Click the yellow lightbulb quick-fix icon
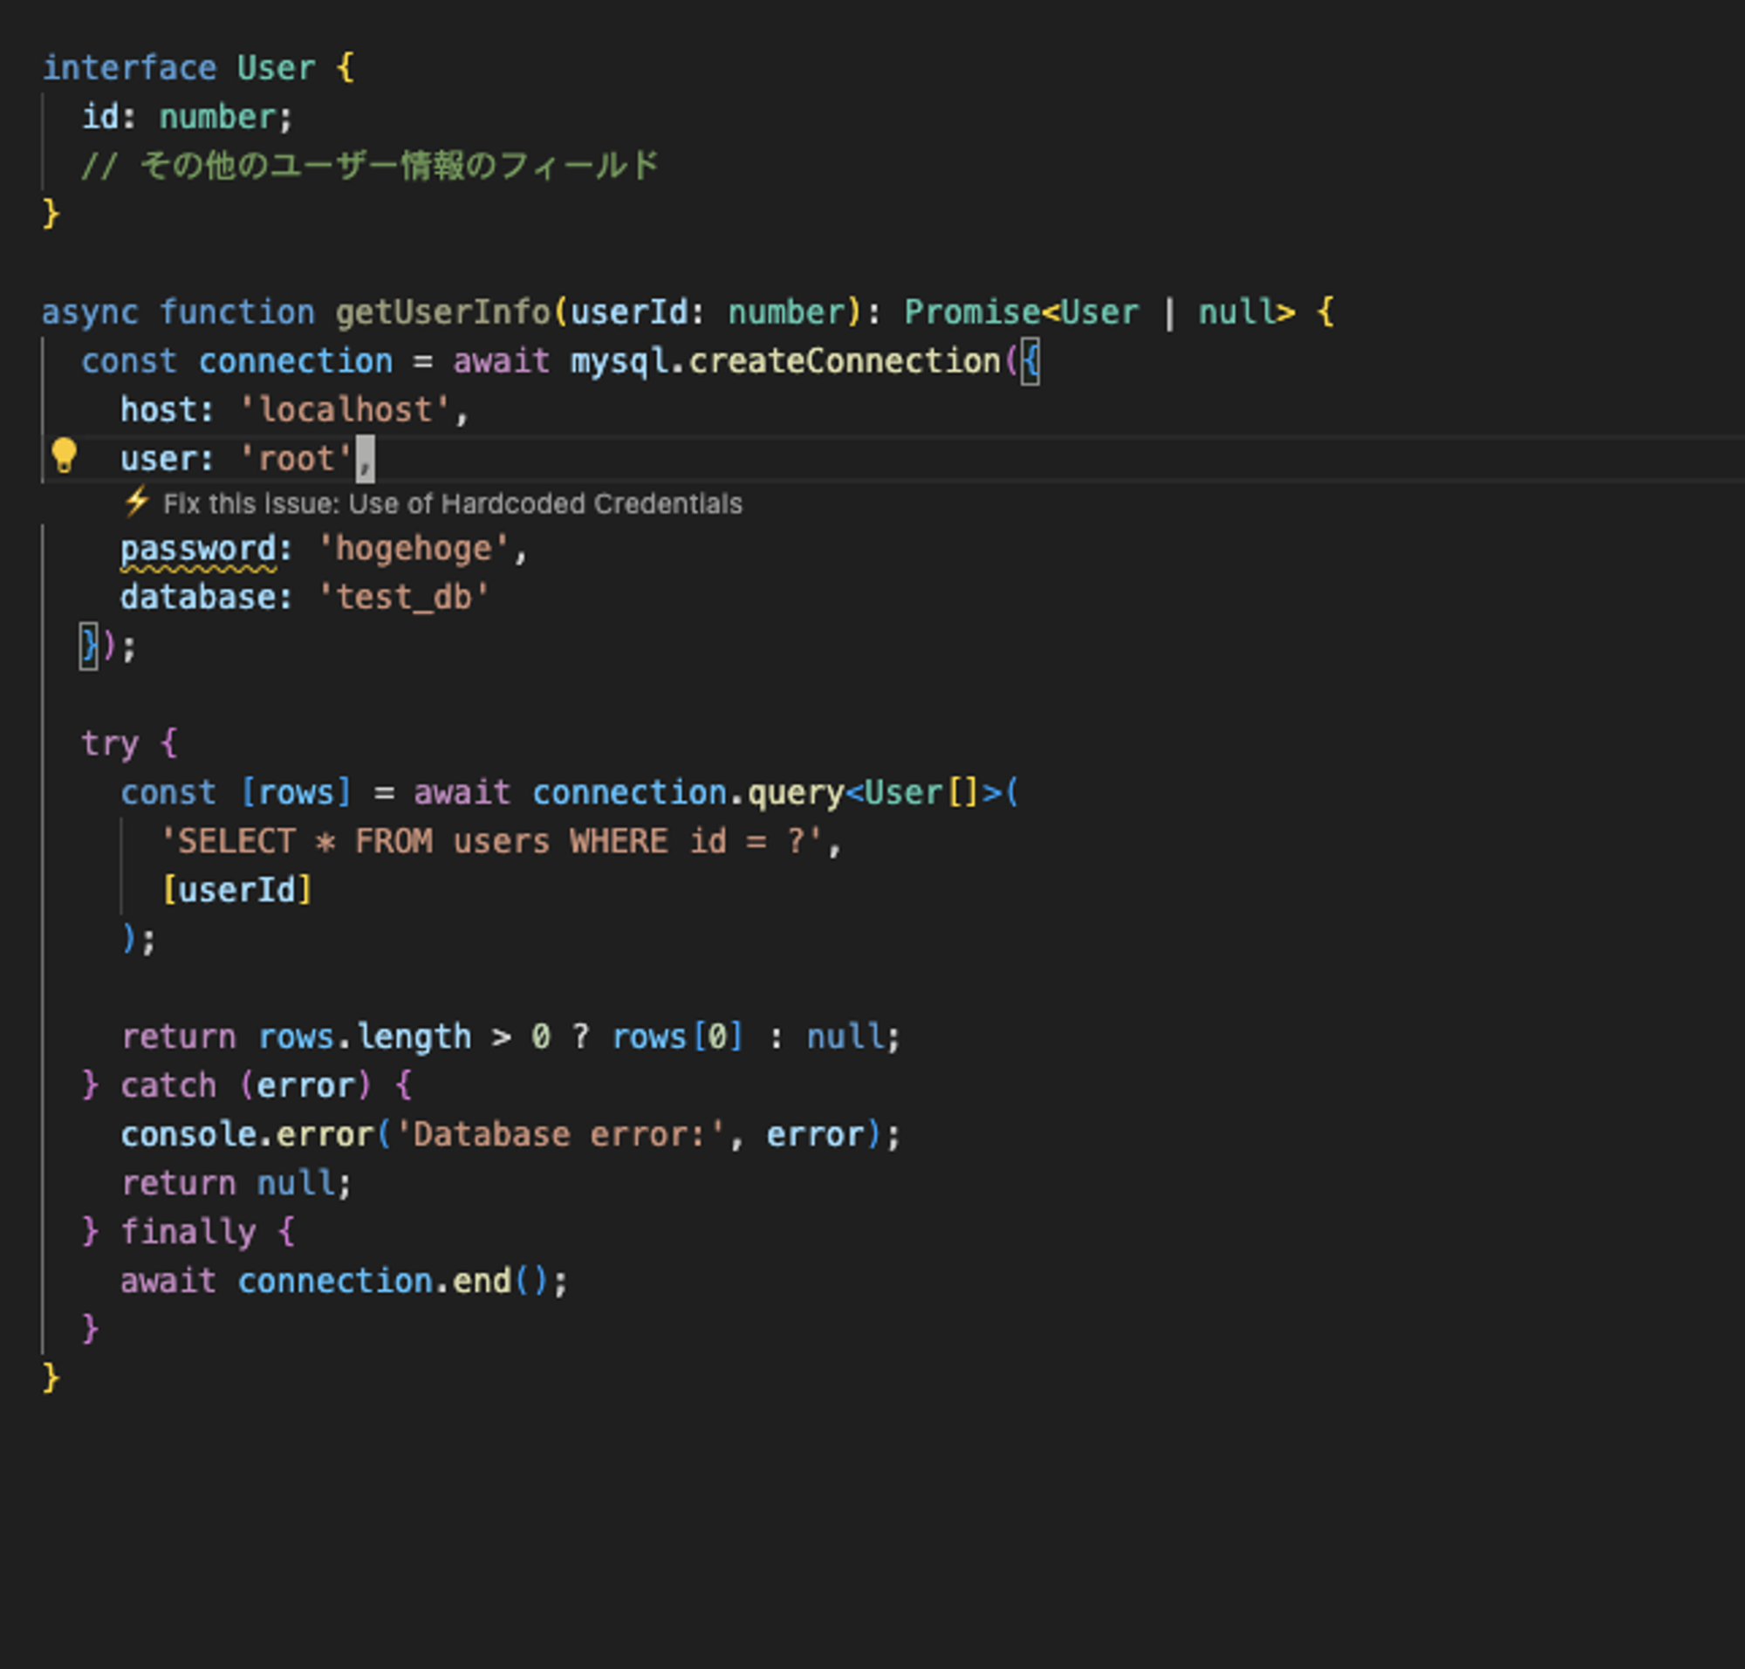The height and width of the screenshot is (1669, 1745). coord(63,455)
